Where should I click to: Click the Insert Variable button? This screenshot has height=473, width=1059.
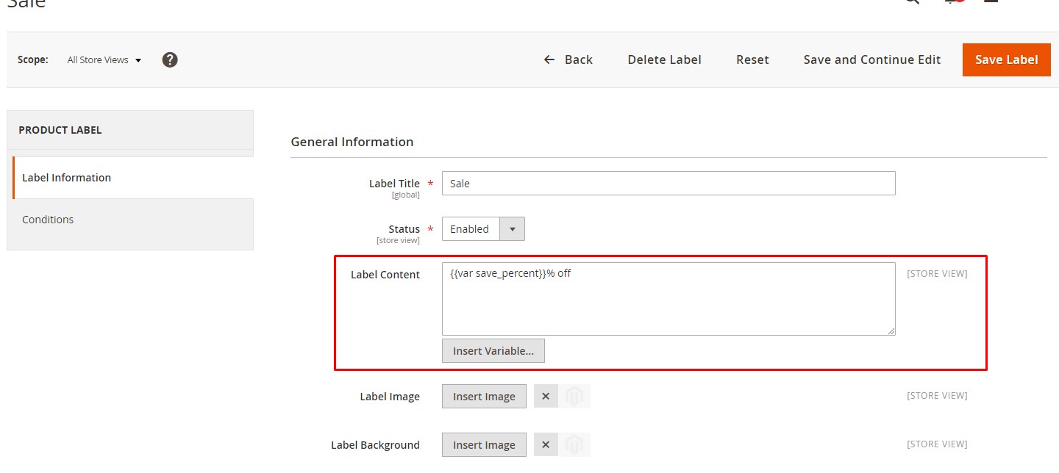pos(493,351)
